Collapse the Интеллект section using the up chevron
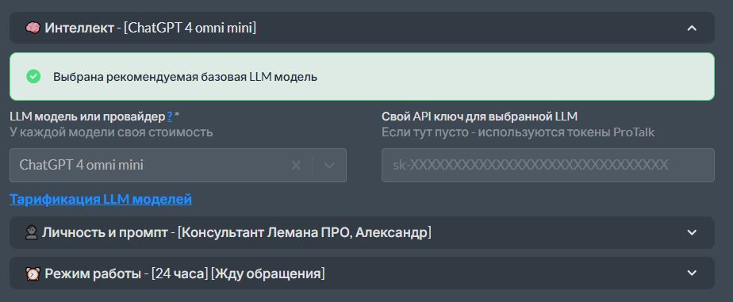The width and height of the screenshot is (733, 302). (x=692, y=28)
